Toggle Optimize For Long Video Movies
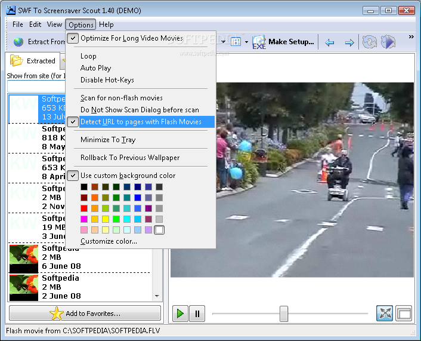Screen dimensions: 421x341 (141, 38)
